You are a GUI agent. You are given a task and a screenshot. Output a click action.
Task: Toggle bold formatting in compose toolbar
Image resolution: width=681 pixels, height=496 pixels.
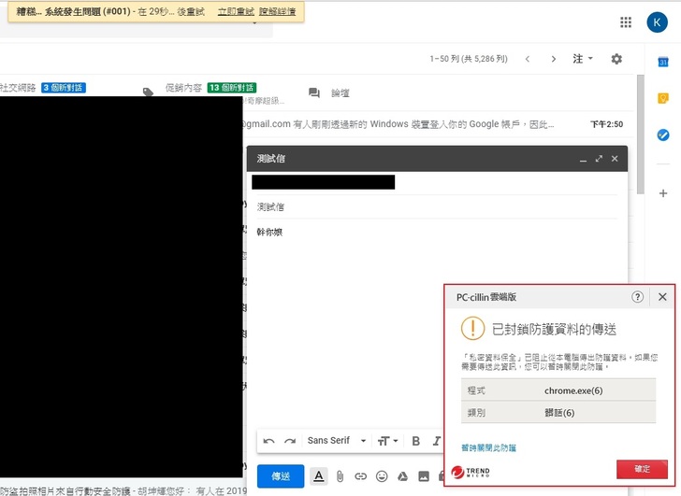coord(415,441)
